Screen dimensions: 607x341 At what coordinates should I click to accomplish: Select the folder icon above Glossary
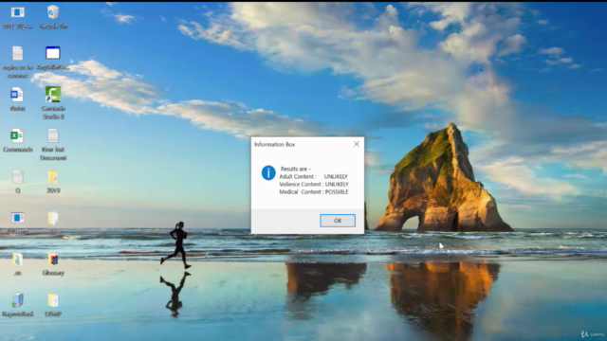[x=53, y=223]
